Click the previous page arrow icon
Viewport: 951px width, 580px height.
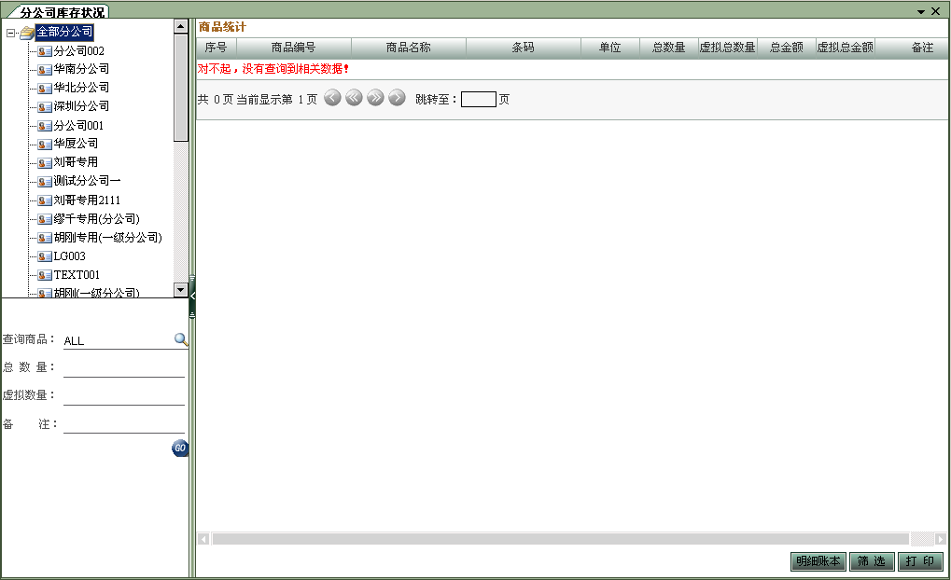pos(353,97)
